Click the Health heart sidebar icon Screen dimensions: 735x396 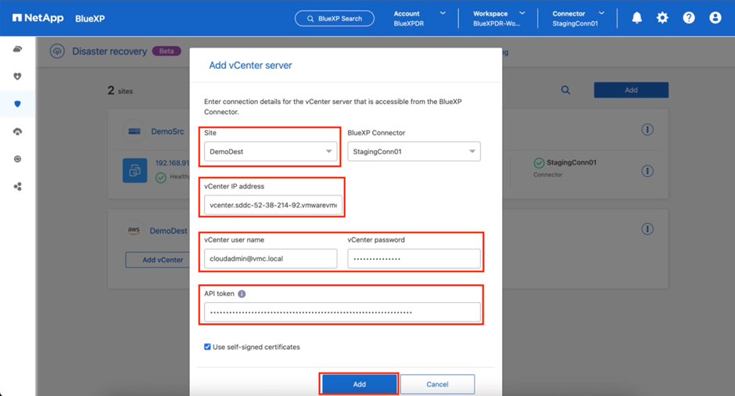coord(17,77)
